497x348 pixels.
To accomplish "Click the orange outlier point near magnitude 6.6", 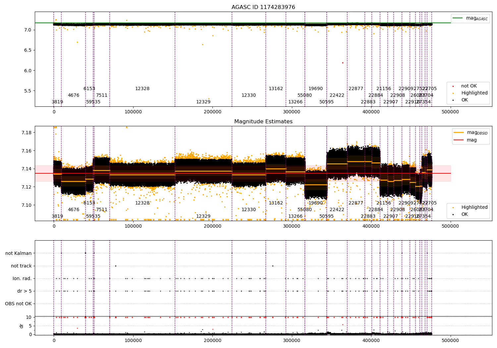I will 202,44.
